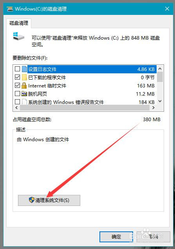Click the blue 设置日志文件 file icon
The height and width of the screenshot is (249, 175).
pos(24,69)
